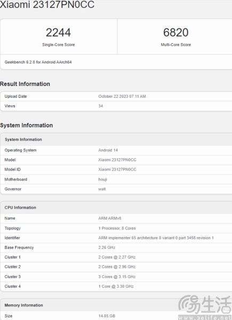Select Cluster 4 value 1 Core @ 3.30 GHz
This screenshot has height=320, width=232.
(x=116, y=286)
